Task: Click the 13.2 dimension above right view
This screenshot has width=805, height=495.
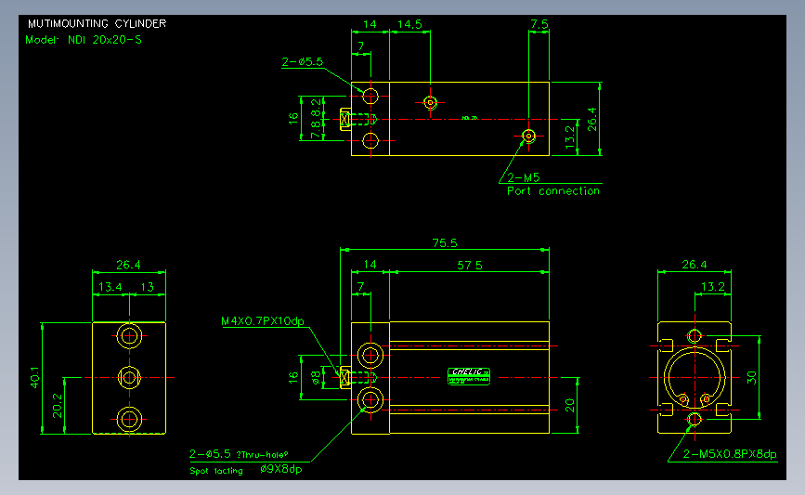Action: [x=712, y=287]
